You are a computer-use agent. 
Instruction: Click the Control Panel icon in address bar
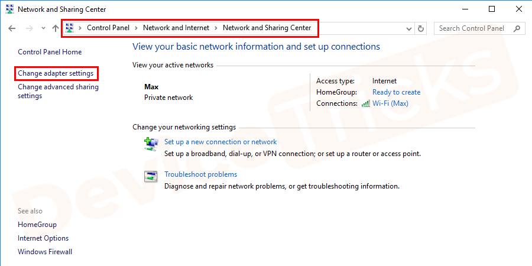point(70,28)
